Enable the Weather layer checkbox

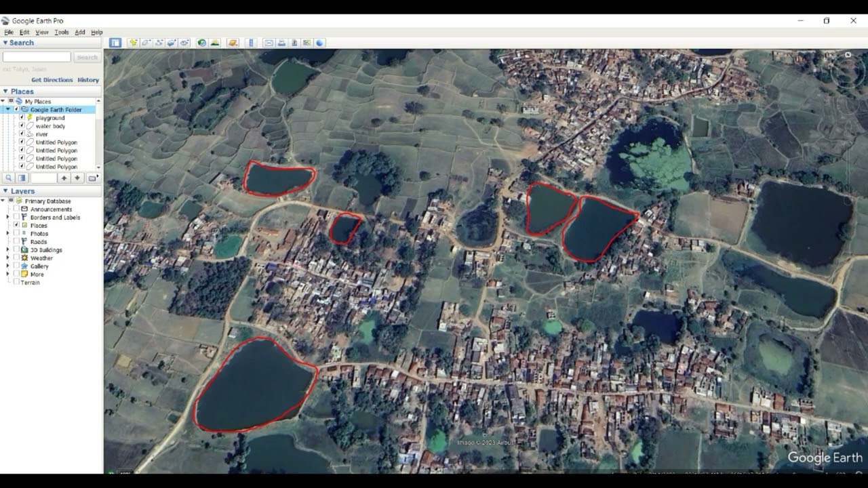coord(16,258)
